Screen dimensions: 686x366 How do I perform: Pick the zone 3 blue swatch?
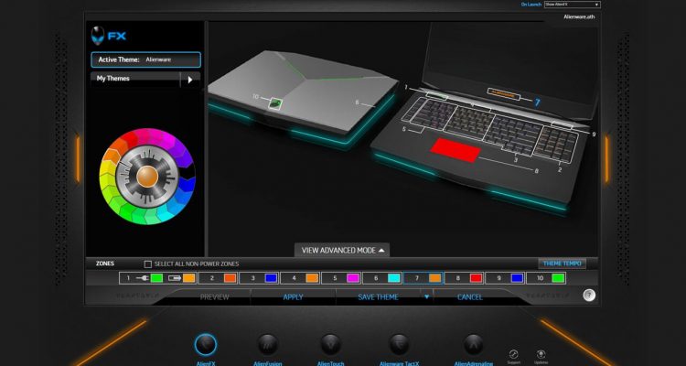point(272,278)
